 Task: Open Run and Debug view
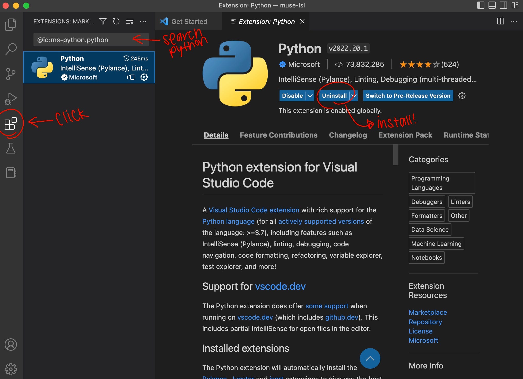pos(11,98)
